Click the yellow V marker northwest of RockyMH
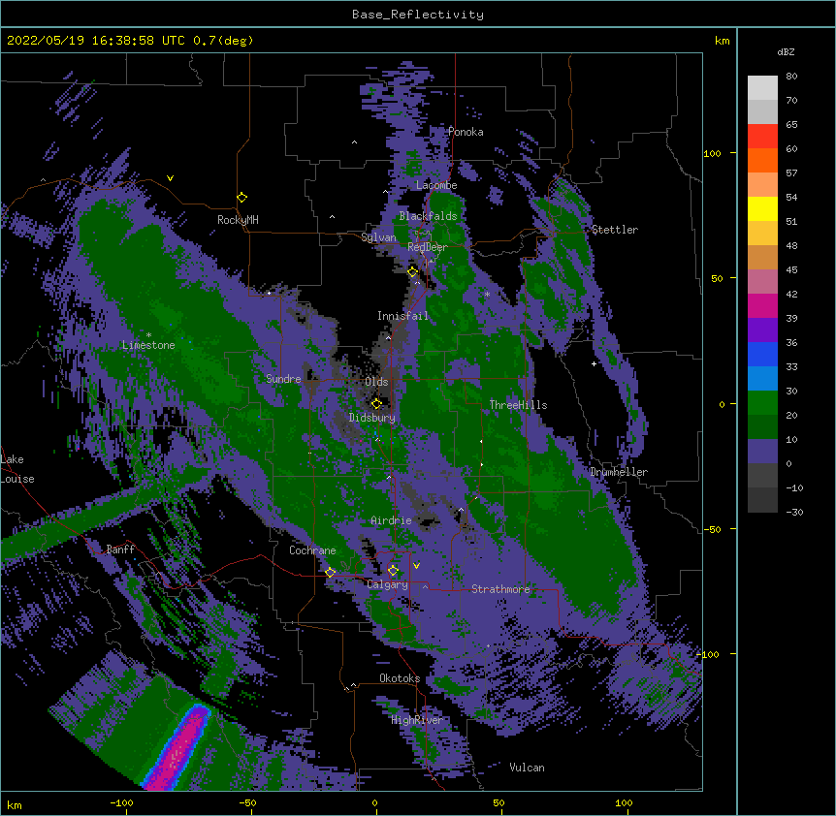 point(170,178)
